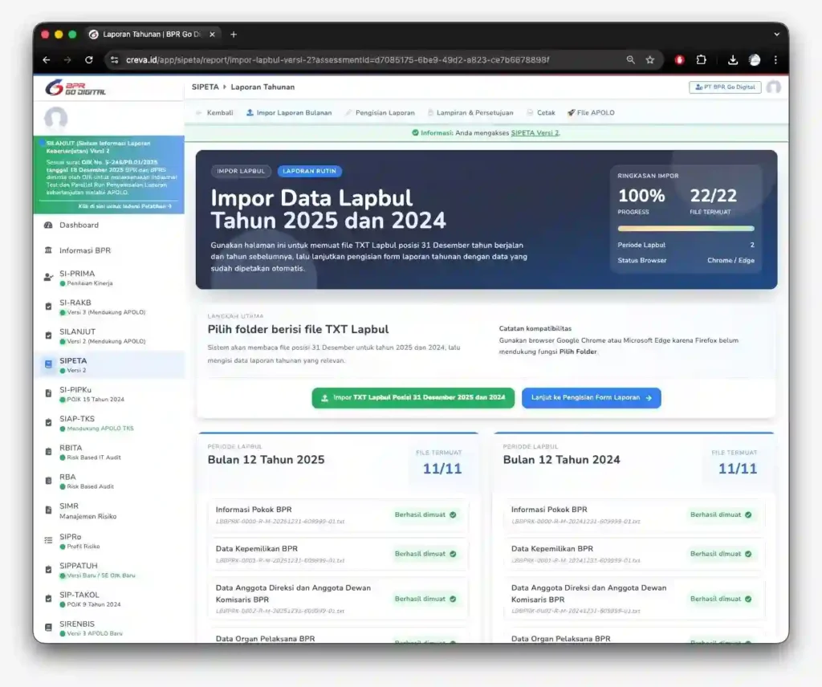The width and height of the screenshot is (822, 687).
Task: Open the PT BPR Go Digital account selector
Action: point(724,87)
